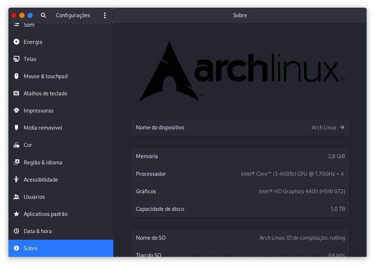Select Aplicativos padrão entry
375x266 pixels.
(61, 214)
